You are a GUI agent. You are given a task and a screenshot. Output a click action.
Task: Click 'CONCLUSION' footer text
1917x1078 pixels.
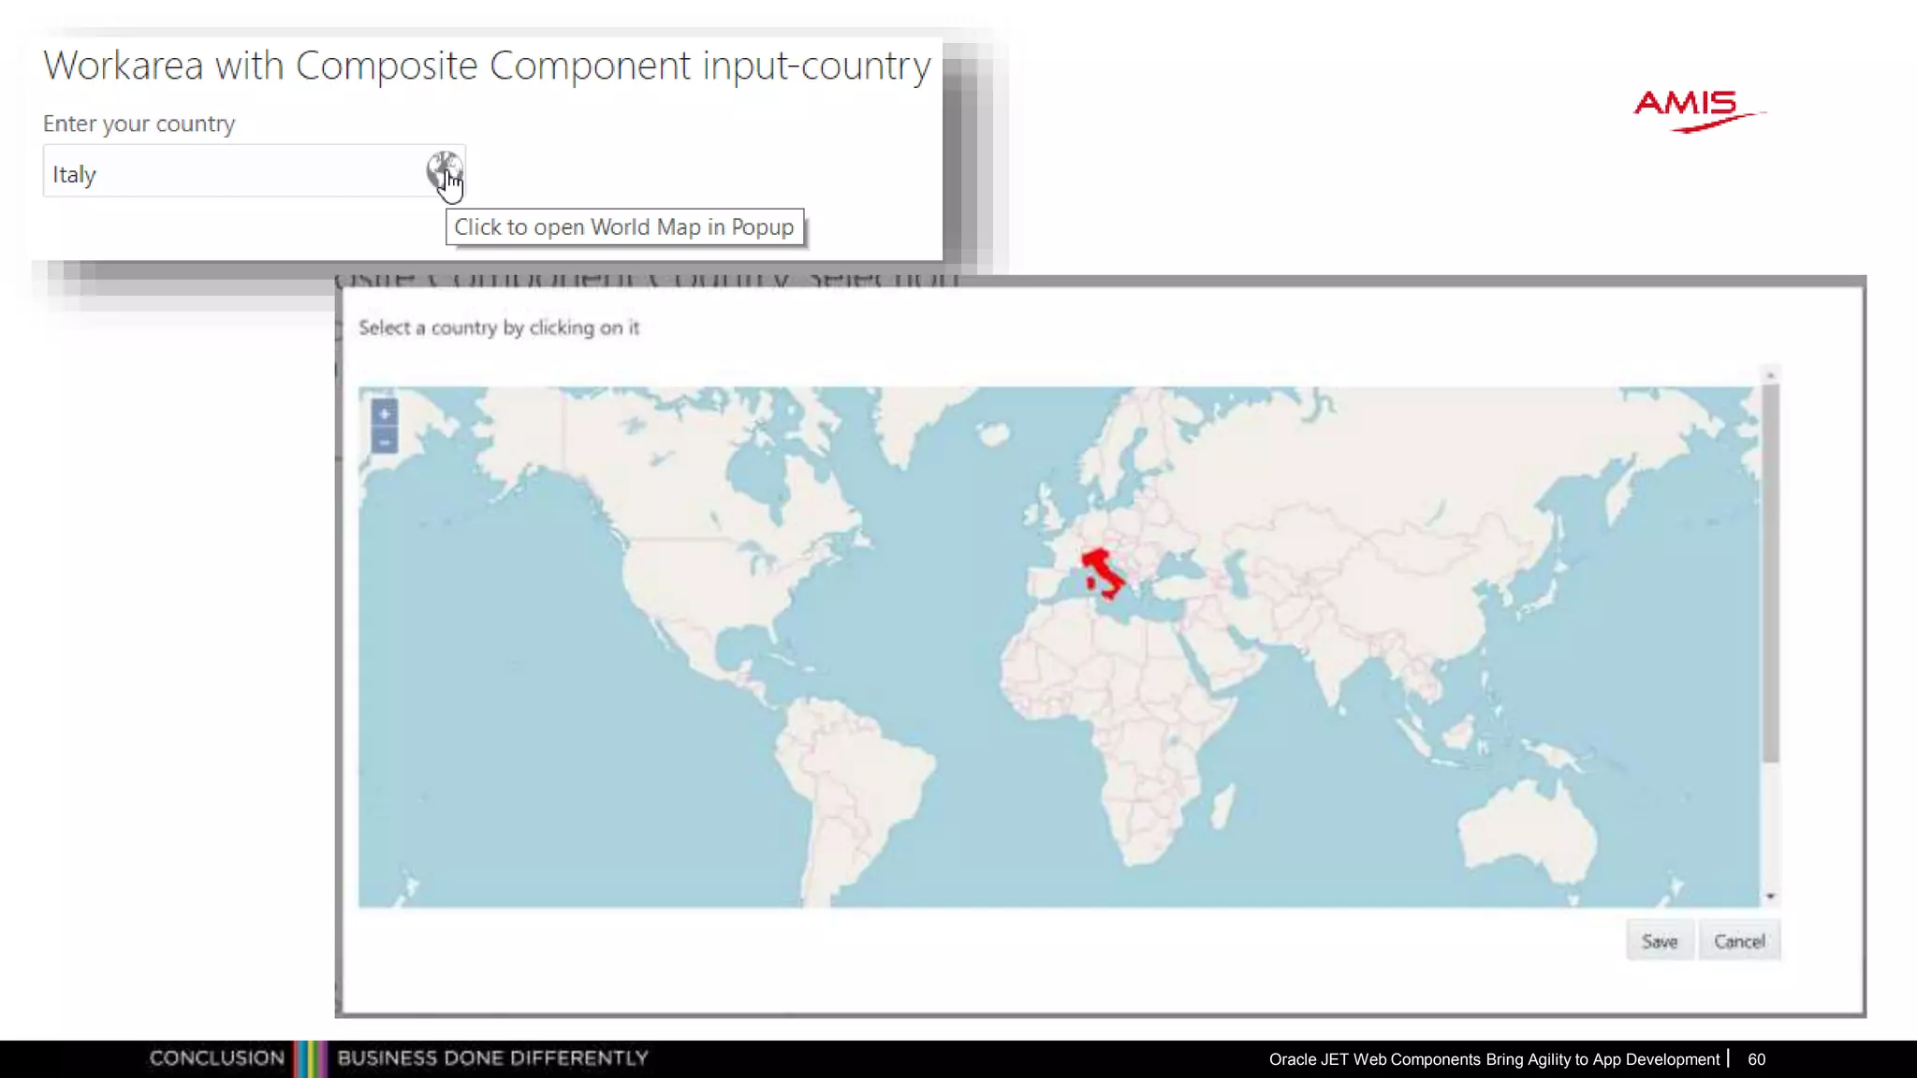pyautogui.click(x=217, y=1058)
